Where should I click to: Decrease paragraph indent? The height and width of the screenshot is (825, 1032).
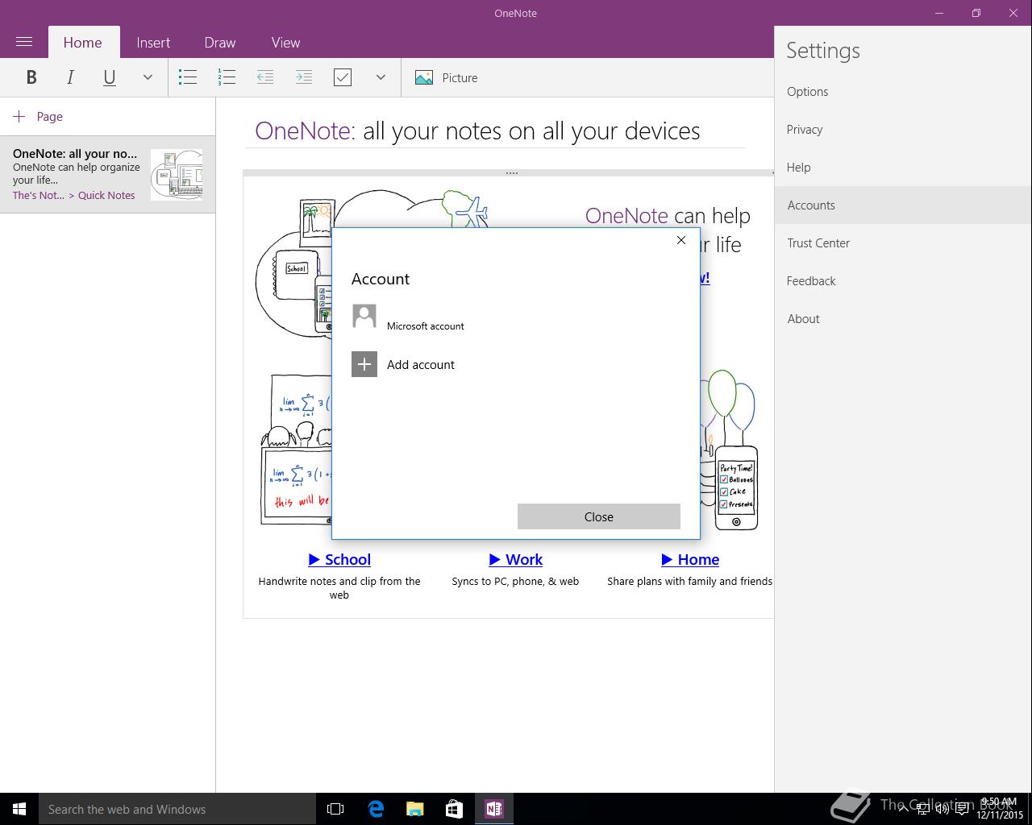[265, 77]
